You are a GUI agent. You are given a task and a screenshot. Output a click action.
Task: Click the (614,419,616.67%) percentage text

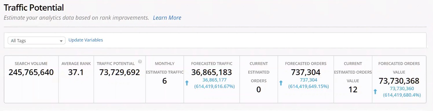click(x=214, y=86)
